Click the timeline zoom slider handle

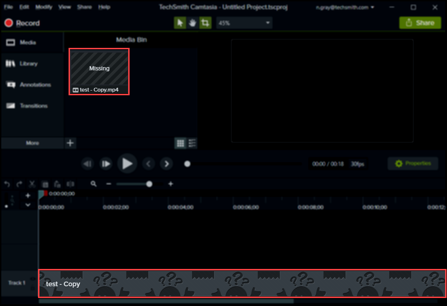(149, 184)
